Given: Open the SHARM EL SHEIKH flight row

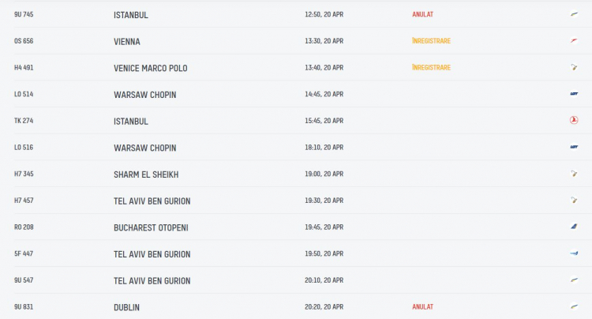Looking at the screenshot, I should point(296,174).
